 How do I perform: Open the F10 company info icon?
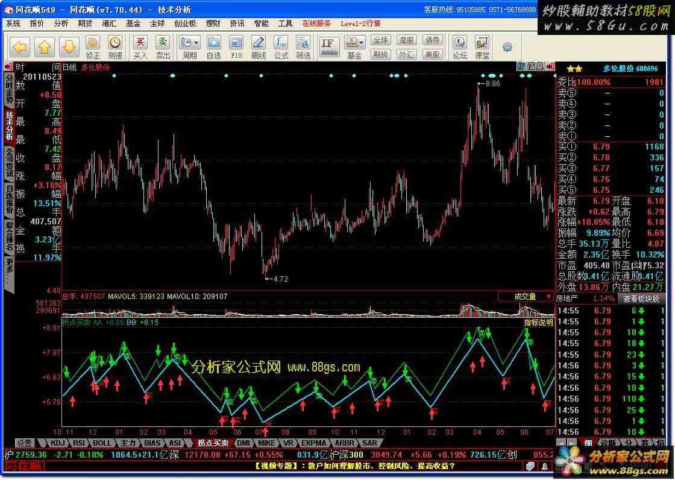pos(236,48)
